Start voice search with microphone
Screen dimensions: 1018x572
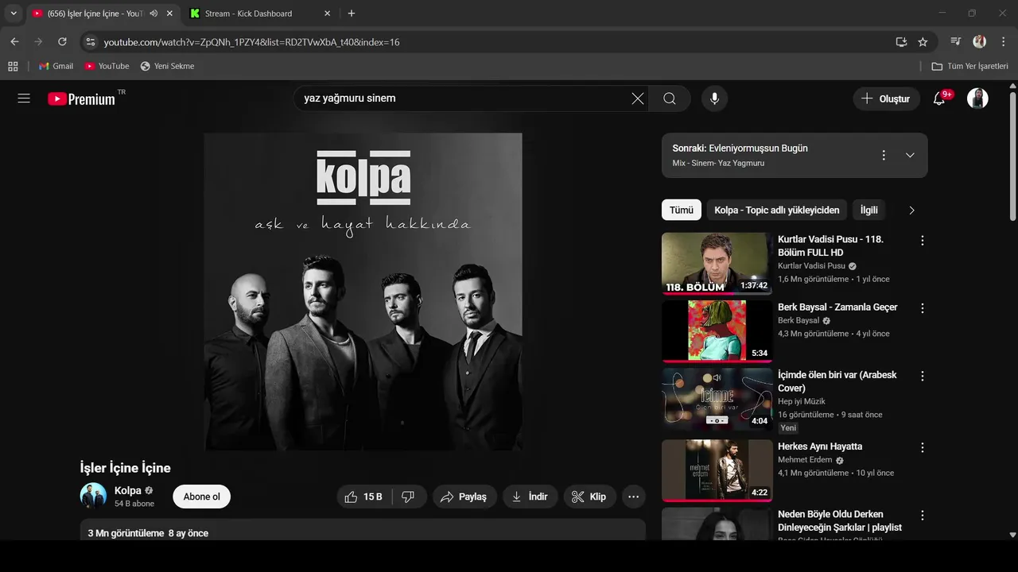[714, 99]
